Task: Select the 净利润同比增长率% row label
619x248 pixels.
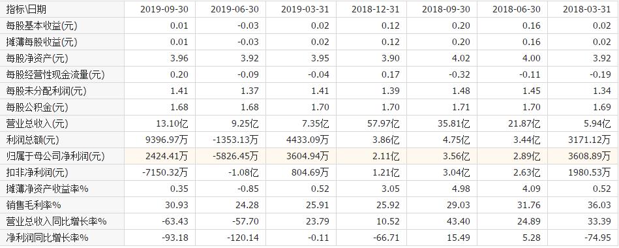Action: [48, 238]
